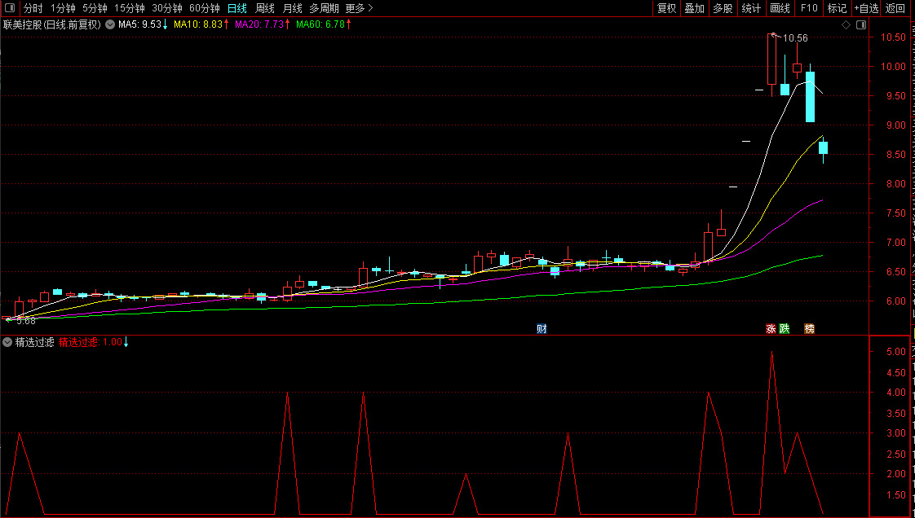Click the diamond marker icon above the chart

pos(846,25)
